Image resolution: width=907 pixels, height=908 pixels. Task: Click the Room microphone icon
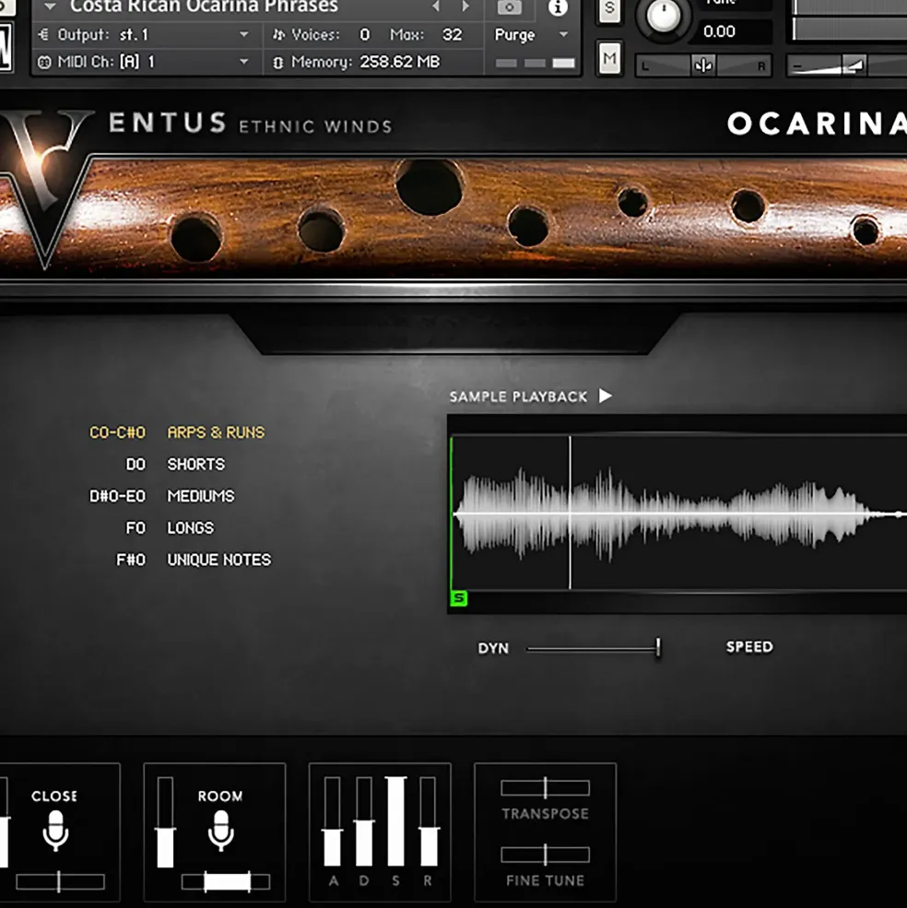(x=221, y=831)
